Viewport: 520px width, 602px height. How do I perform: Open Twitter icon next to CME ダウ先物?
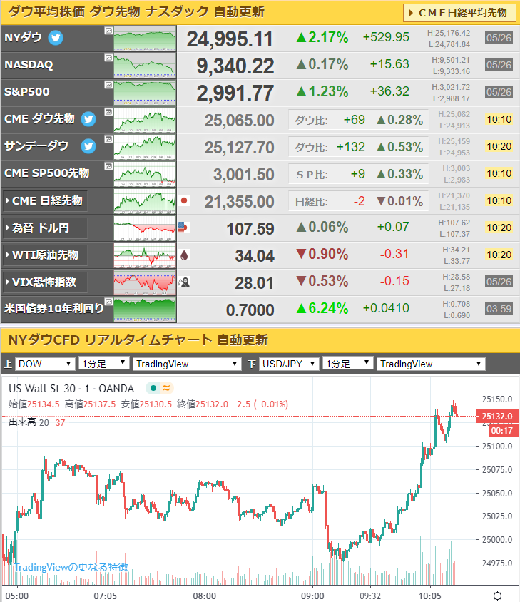(x=88, y=119)
